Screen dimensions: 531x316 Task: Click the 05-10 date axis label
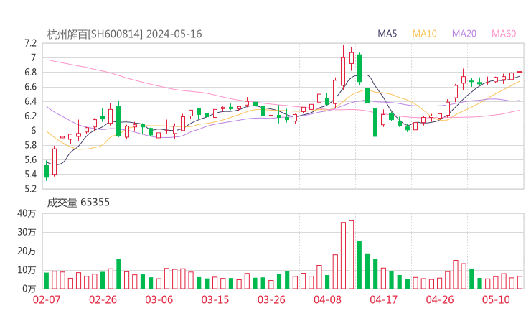pyautogui.click(x=496, y=299)
